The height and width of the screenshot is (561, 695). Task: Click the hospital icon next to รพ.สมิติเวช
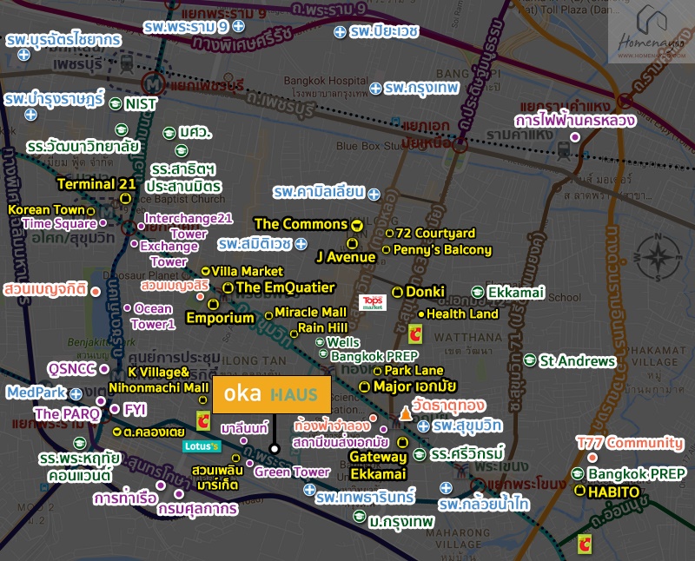tap(301, 244)
